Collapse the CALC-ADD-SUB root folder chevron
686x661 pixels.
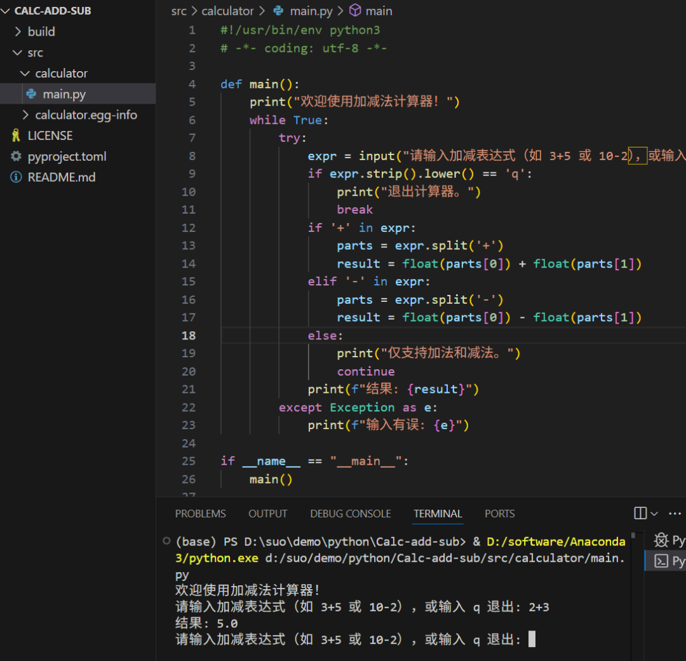pos(5,11)
